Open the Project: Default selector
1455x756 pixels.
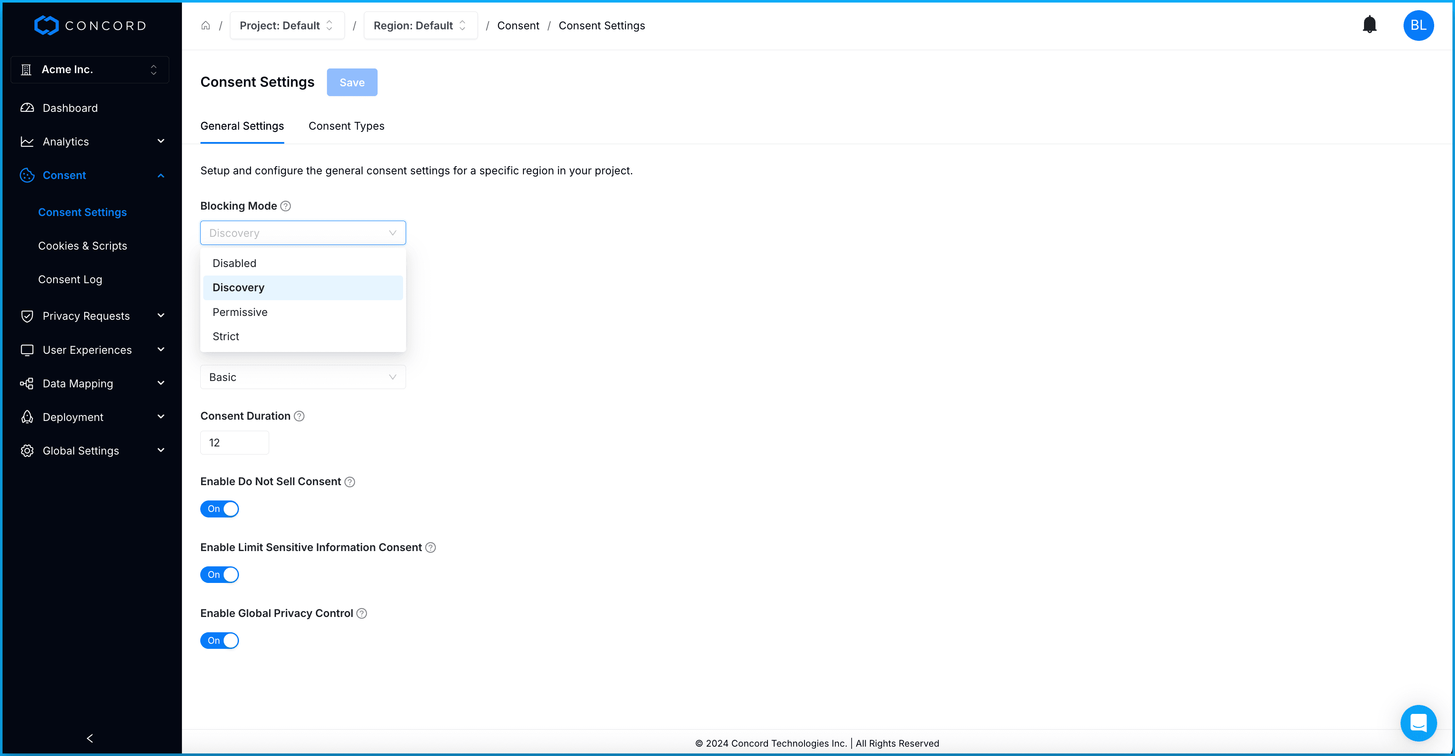point(287,26)
